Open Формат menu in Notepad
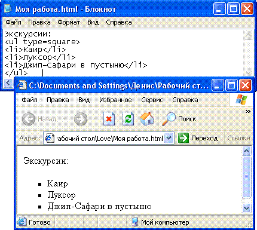257x230 pixels. point(69,22)
